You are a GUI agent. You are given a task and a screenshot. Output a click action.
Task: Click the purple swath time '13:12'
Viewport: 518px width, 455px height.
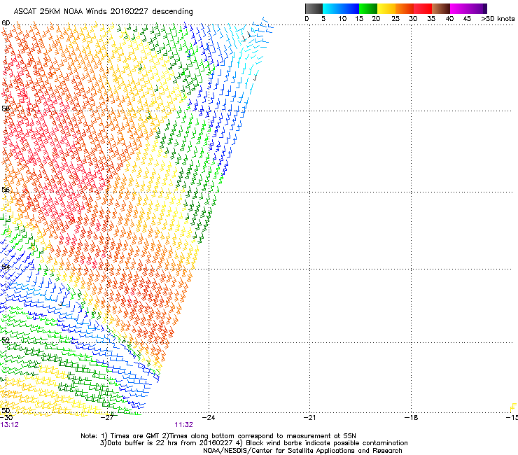pos(10,425)
